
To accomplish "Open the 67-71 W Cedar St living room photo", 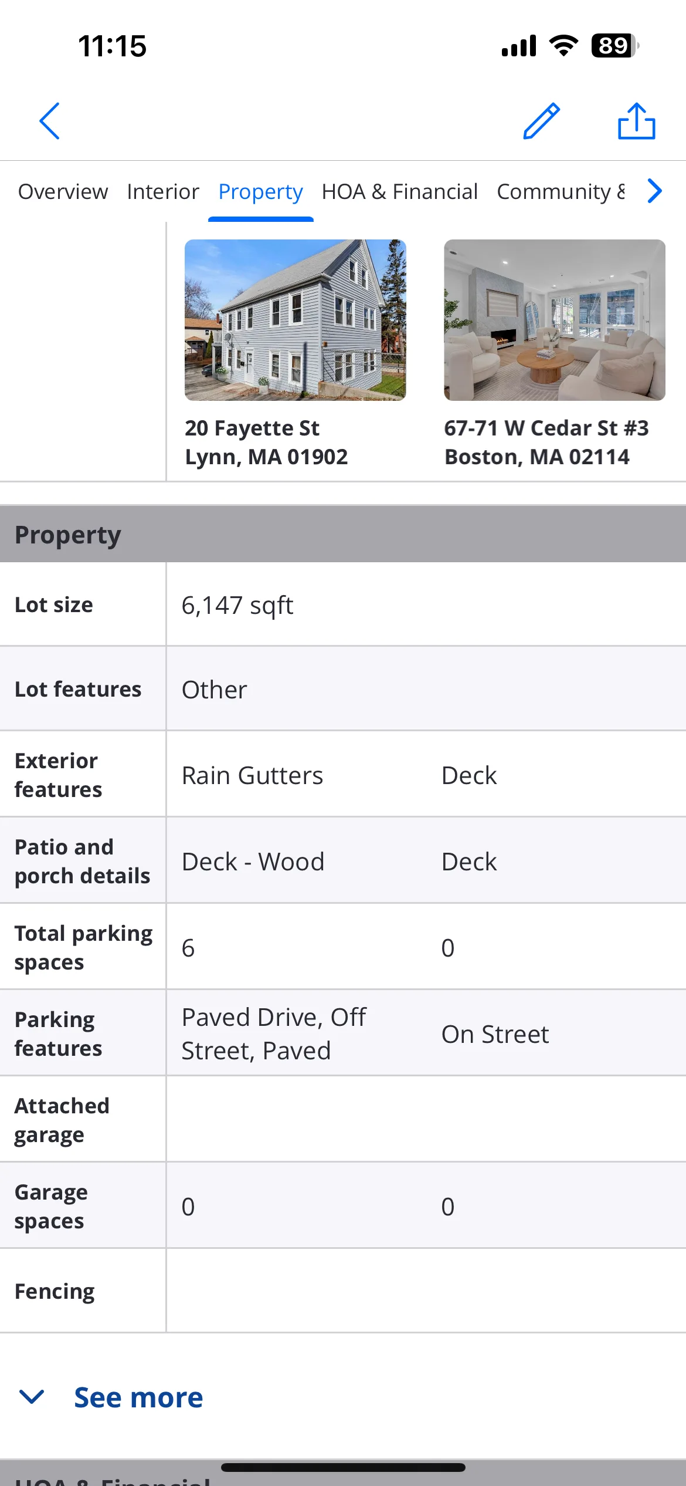I will [555, 320].
